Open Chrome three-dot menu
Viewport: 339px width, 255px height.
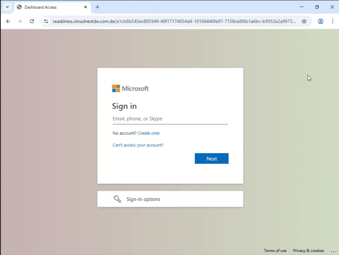coord(332,21)
